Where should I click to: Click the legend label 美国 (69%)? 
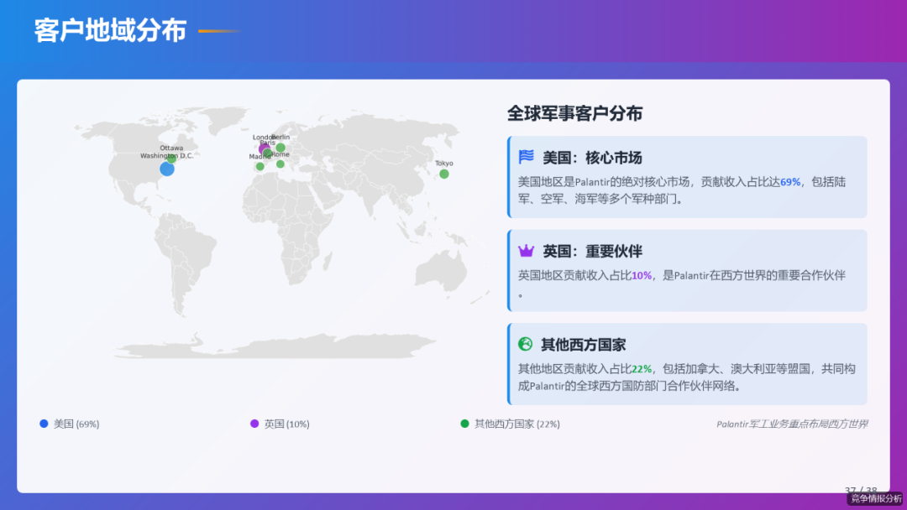76,424
